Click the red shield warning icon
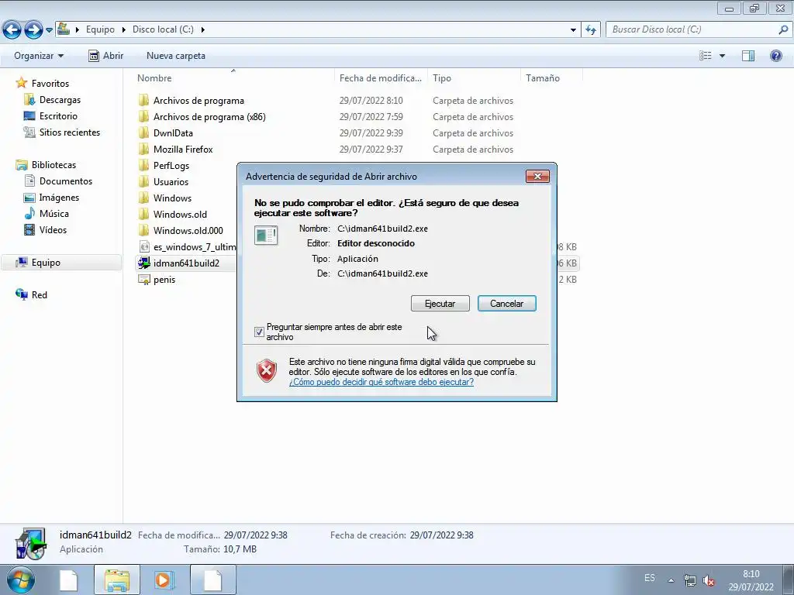The image size is (794, 595). coord(267,371)
